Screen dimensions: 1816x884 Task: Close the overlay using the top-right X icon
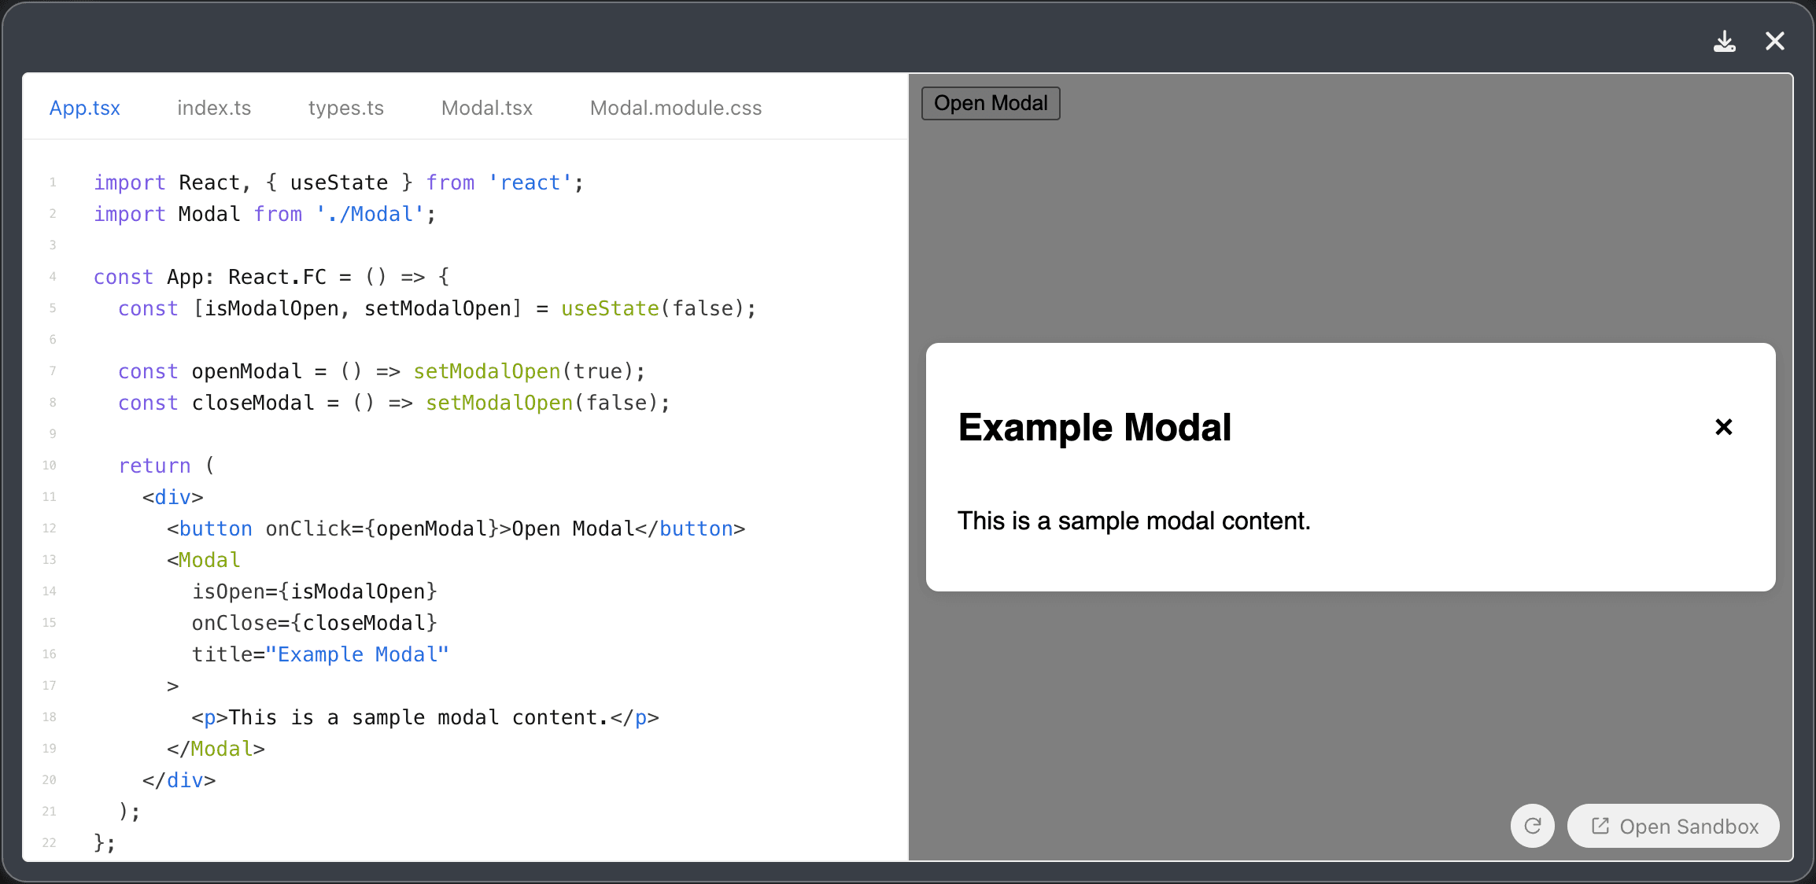point(1775,41)
